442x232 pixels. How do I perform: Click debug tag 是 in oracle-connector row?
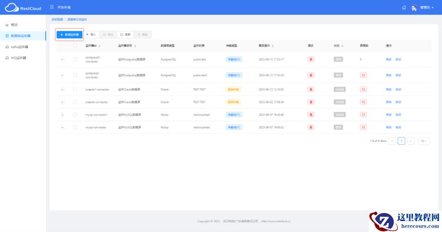pyautogui.click(x=311, y=102)
